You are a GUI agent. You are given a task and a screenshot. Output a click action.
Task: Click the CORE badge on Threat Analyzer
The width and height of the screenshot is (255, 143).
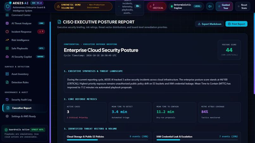click(41, 23)
